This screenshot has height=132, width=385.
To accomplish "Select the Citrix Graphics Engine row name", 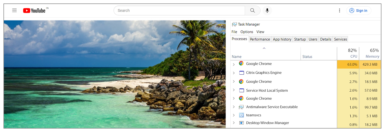I will (264, 73).
